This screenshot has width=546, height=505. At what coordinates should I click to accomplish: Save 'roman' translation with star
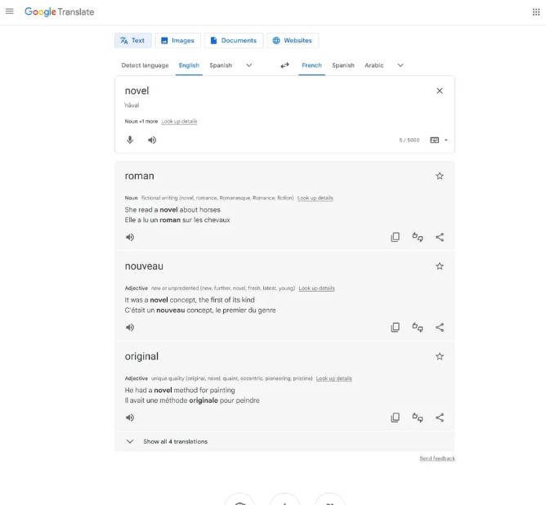440,176
